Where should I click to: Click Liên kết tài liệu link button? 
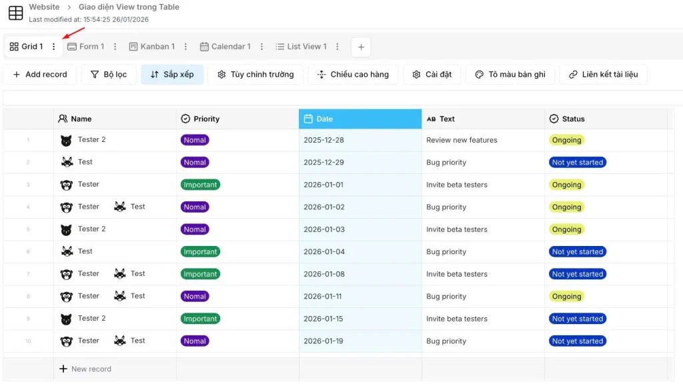point(603,75)
